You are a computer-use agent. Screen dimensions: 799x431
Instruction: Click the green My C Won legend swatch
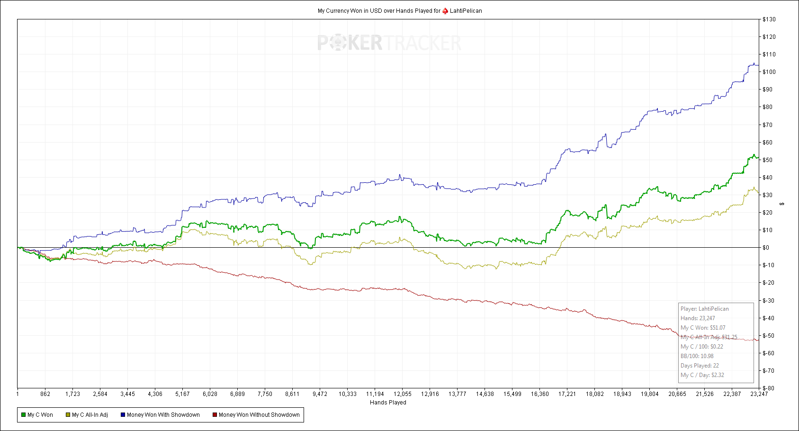pos(23,415)
